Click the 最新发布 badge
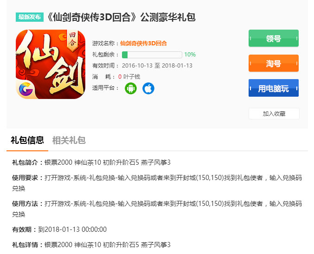314x254 pixels. pyautogui.click(x=30, y=17)
